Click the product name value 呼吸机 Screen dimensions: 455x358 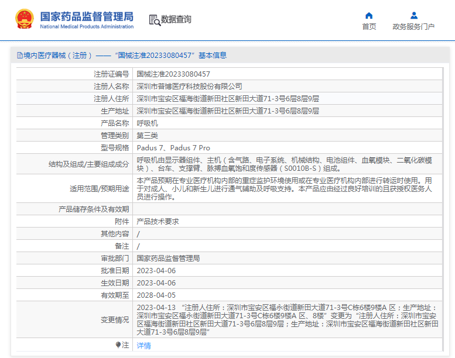pos(148,123)
